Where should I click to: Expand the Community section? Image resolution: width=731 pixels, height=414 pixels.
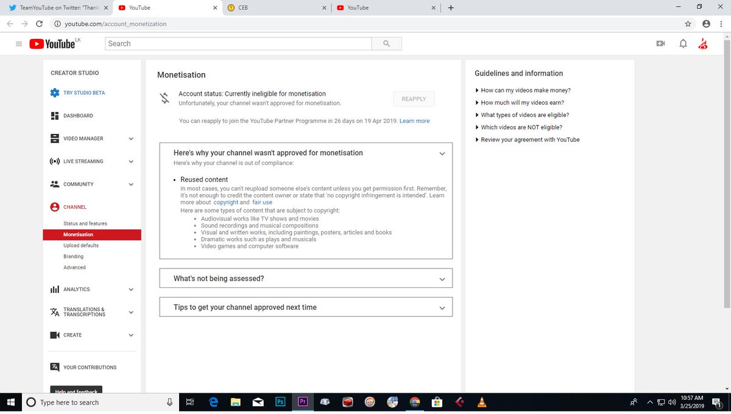click(x=131, y=184)
